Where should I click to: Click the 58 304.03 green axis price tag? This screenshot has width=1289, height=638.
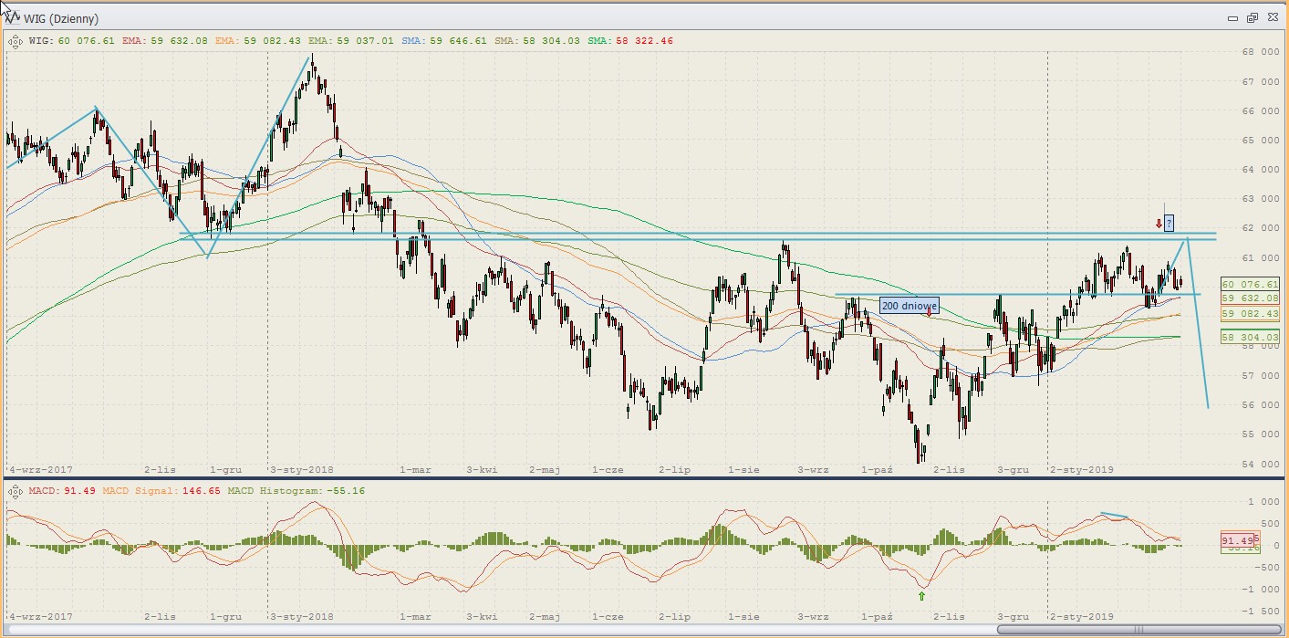pyautogui.click(x=1249, y=337)
